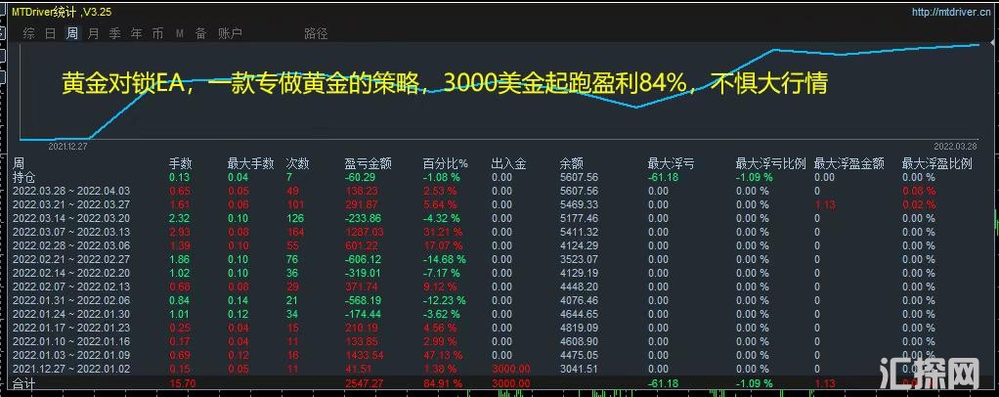
Task: Select the 日 (daily) statistics tab
Action: (51, 33)
